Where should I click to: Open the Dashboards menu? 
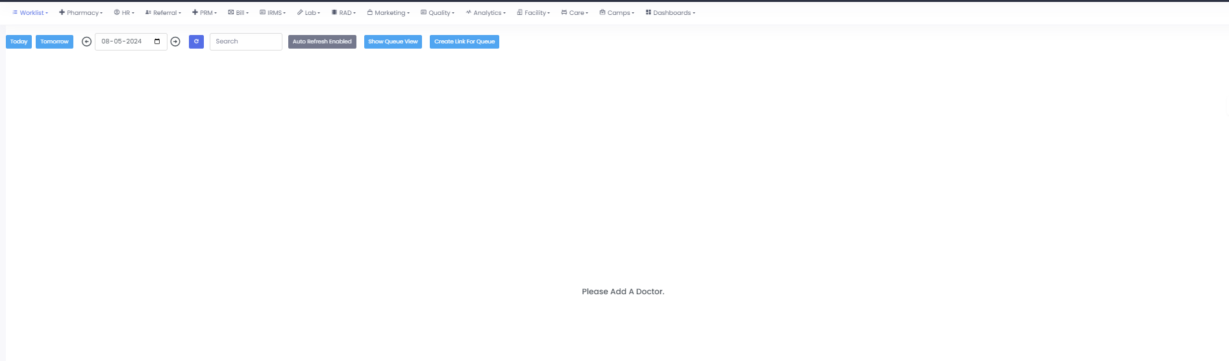pyautogui.click(x=670, y=13)
